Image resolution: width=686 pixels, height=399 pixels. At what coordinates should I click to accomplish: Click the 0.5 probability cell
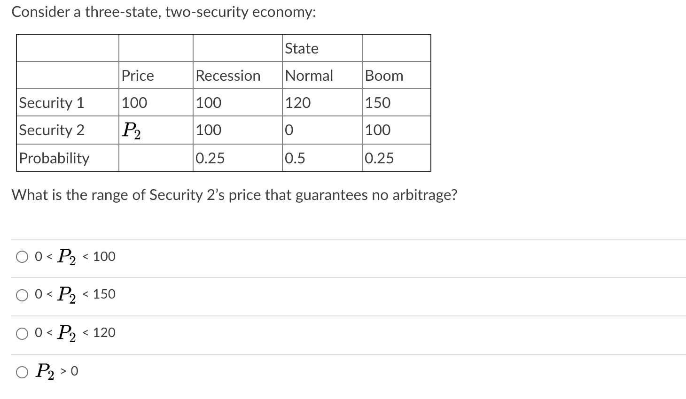[294, 158]
